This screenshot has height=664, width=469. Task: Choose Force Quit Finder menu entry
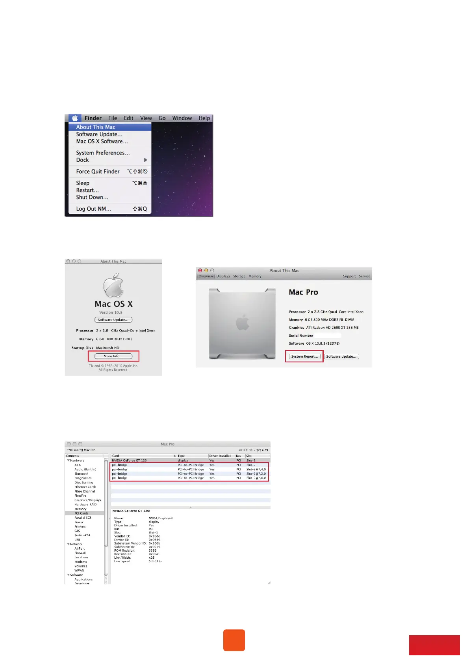click(110, 172)
